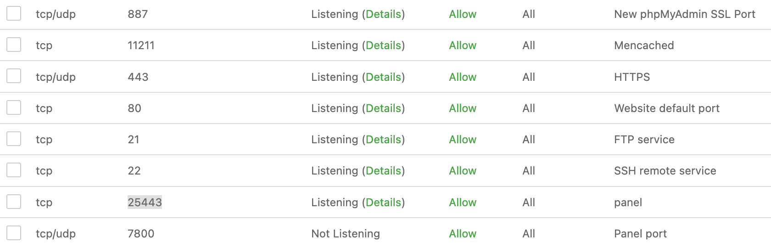
Task: Check the box for port 887 row
Action: point(14,14)
